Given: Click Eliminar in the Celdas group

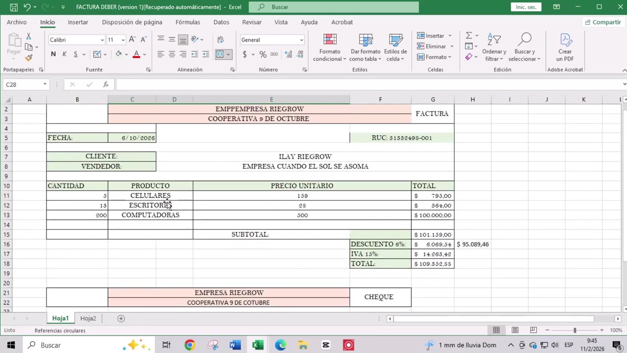Looking at the screenshot, I should click(435, 47).
